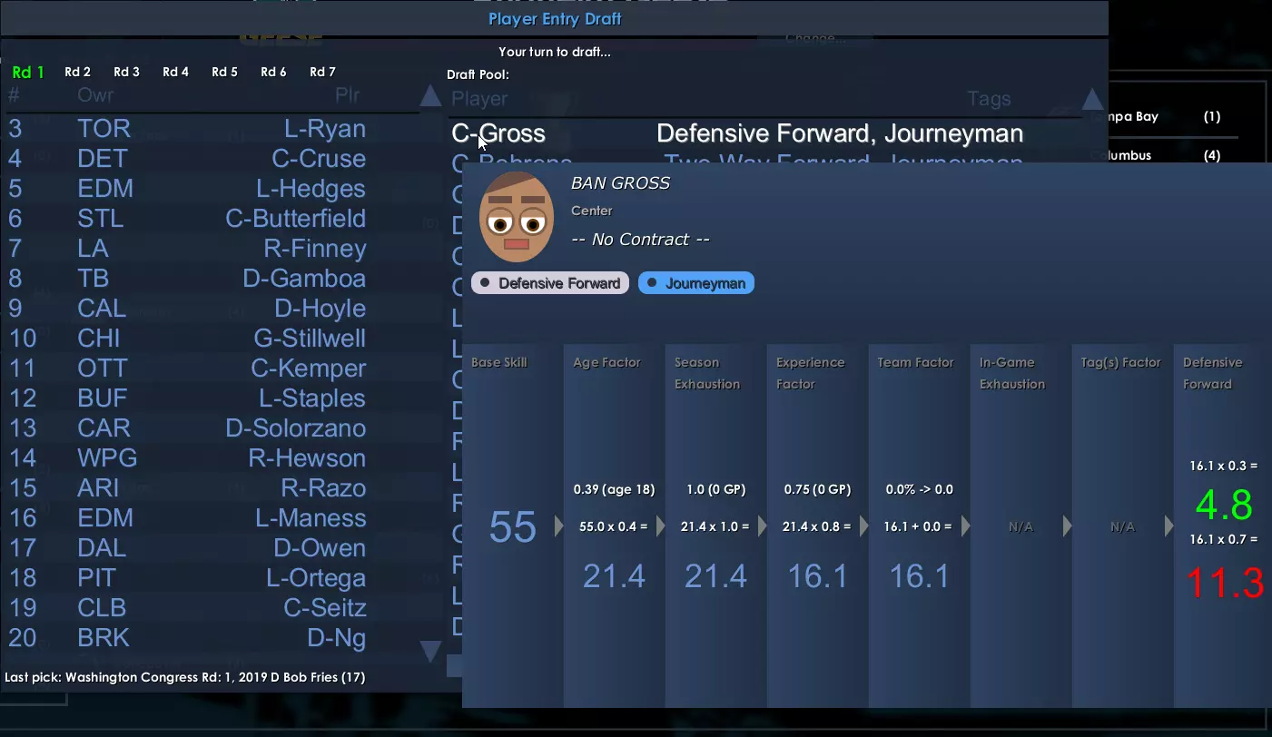This screenshot has height=737, width=1272.
Task: Click the Base Skill value 55
Action: (x=513, y=527)
